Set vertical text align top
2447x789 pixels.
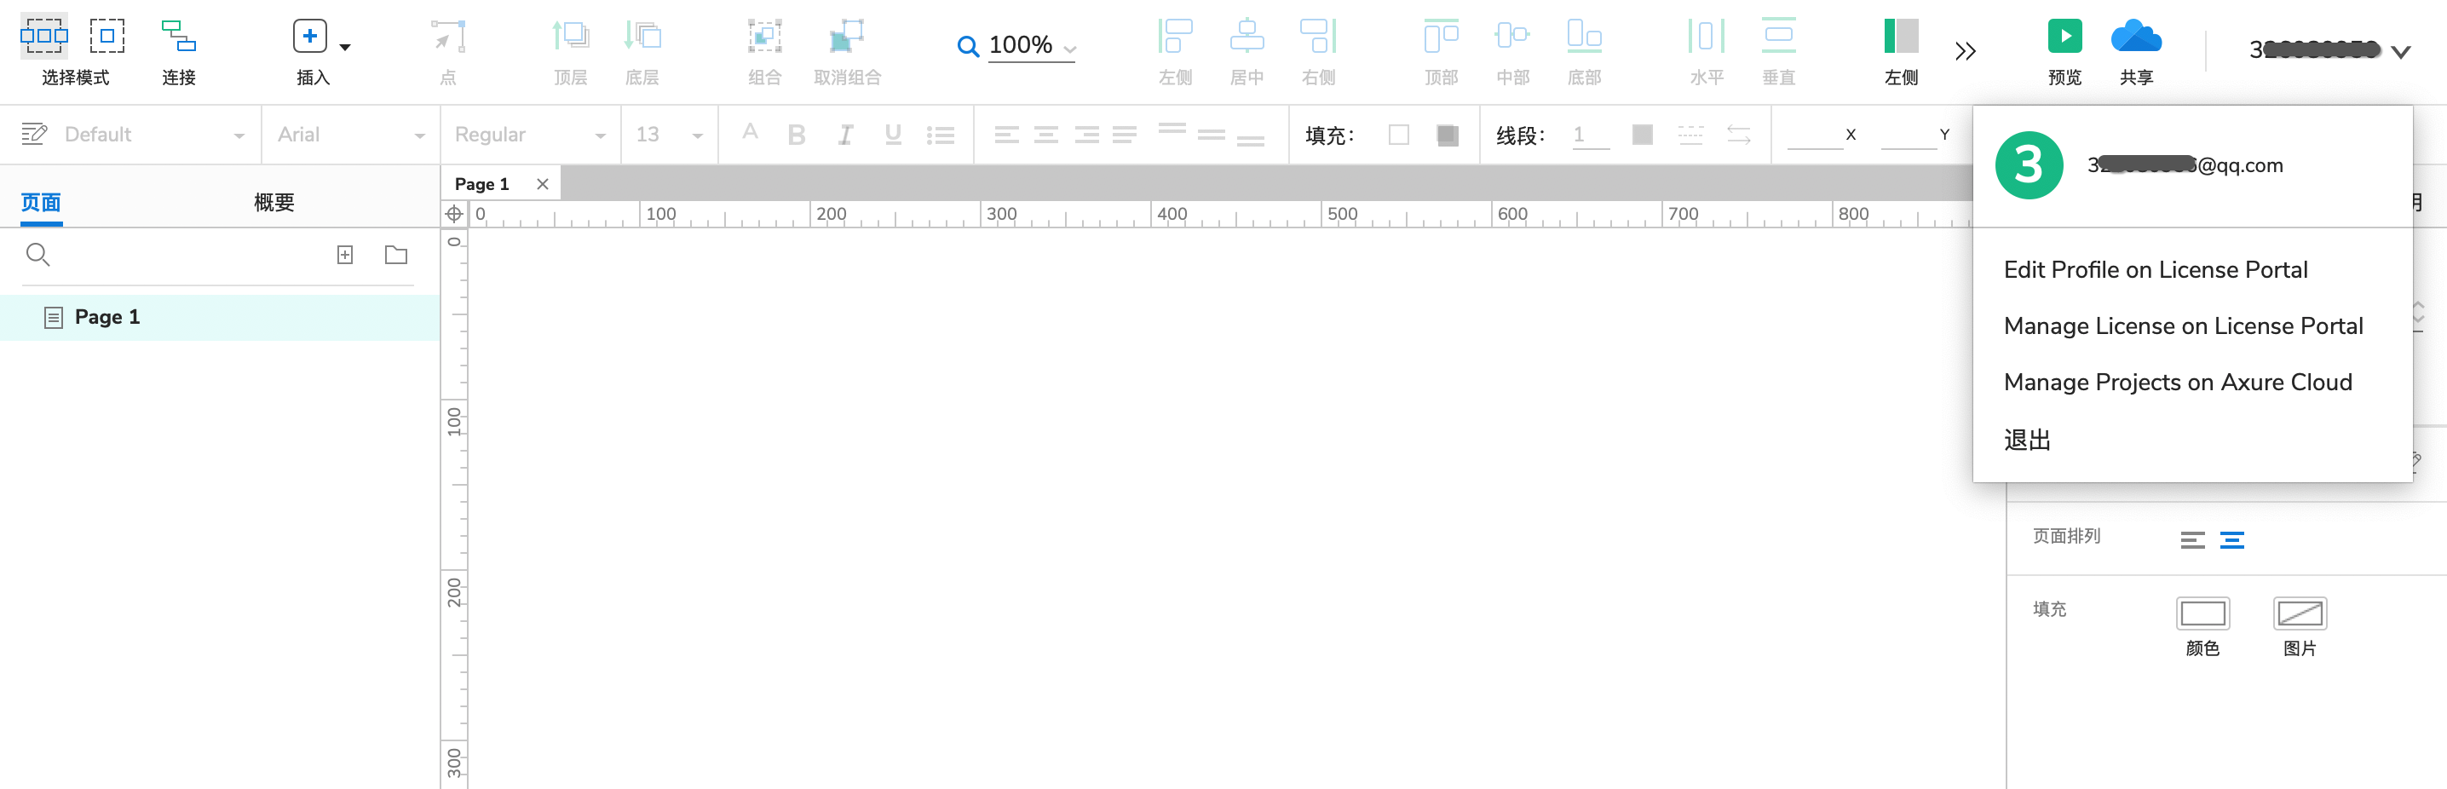(x=1172, y=128)
